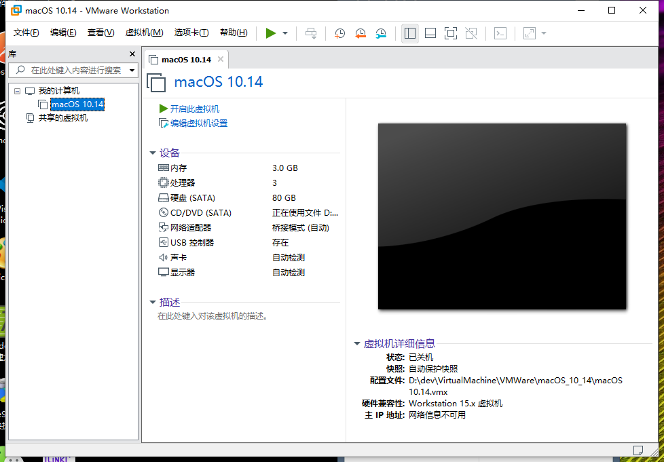Click the 声卡 sound card row
The width and height of the screenshot is (664, 462).
(248, 257)
